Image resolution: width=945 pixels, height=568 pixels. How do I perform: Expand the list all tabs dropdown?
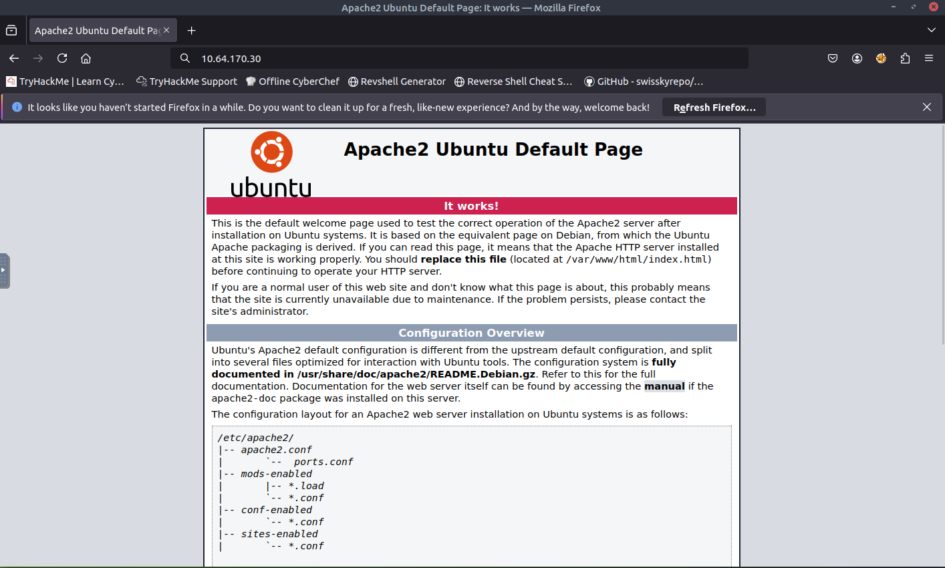pyautogui.click(x=932, y=30)
